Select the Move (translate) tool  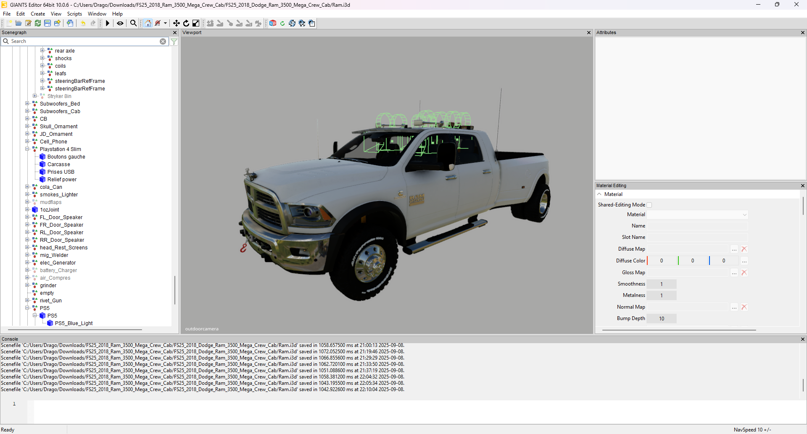pos(177,23)
